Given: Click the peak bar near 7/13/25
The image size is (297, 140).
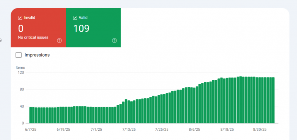Looking at the screenshot, I should point(126,111).
